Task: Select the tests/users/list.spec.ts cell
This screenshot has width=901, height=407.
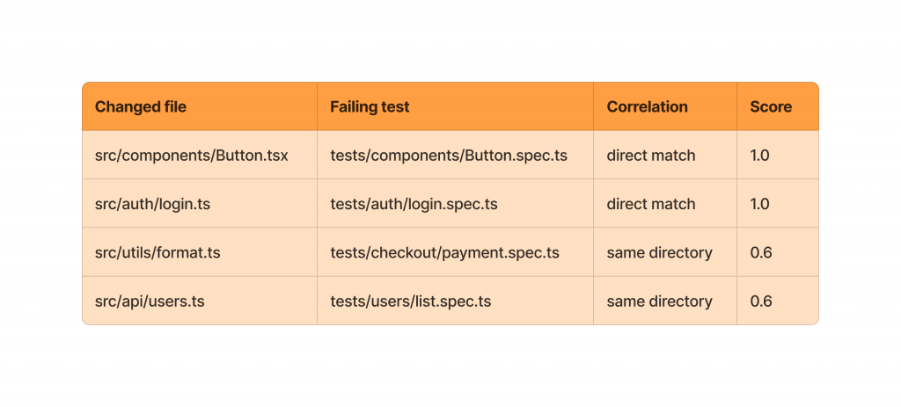Action: (411, 302)
